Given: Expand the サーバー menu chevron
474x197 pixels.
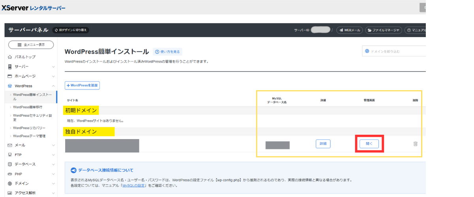Looking at the screenshot, I should click(53, 67).
